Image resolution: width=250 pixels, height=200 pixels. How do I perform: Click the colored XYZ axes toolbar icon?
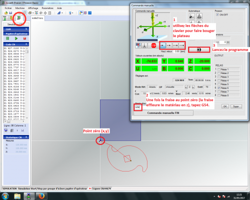[36, 13]
